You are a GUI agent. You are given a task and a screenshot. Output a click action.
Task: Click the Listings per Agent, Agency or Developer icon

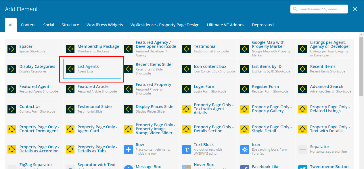[302, 49]
